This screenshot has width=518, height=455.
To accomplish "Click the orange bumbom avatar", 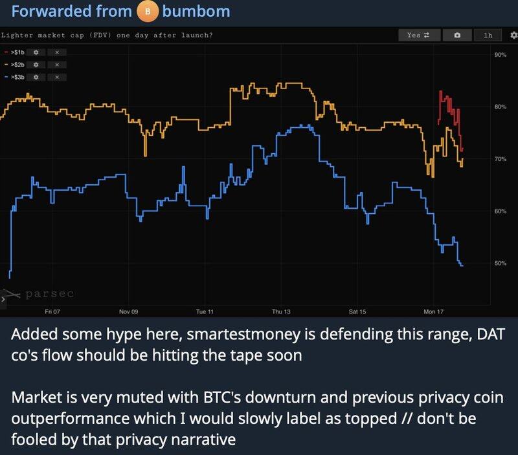I will click(x=147, y=12).
